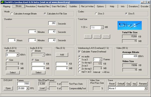Click the 282 total seconds field
The height and width of the screenshot is (97, 151).
click(52, 23)
